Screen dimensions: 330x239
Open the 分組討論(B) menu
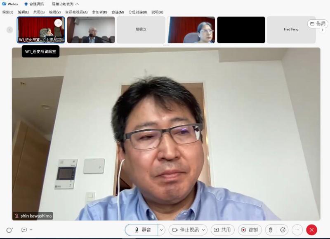137,12
